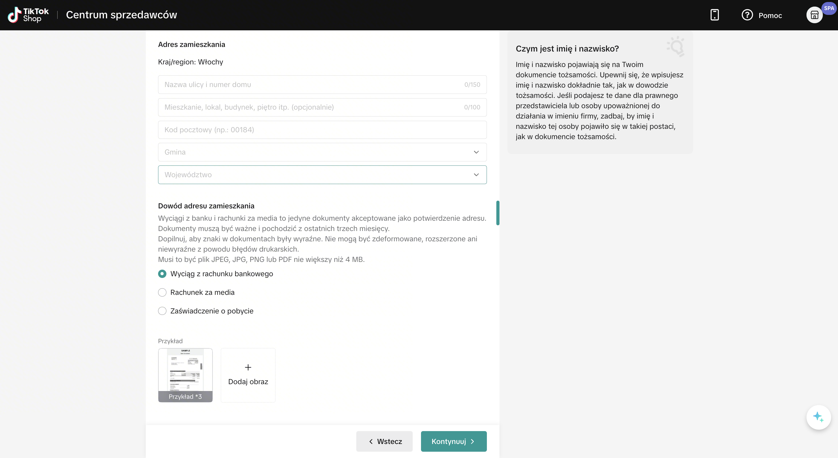Open the shop account avatar icon
The width and height of the screenshot is (838, 458).
814,15
